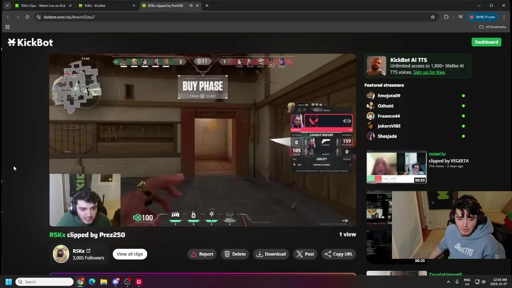Image resolution: width=512 pixels, height=288 pixels.
Task: Open a new browser tab
Action: (207, 6)
